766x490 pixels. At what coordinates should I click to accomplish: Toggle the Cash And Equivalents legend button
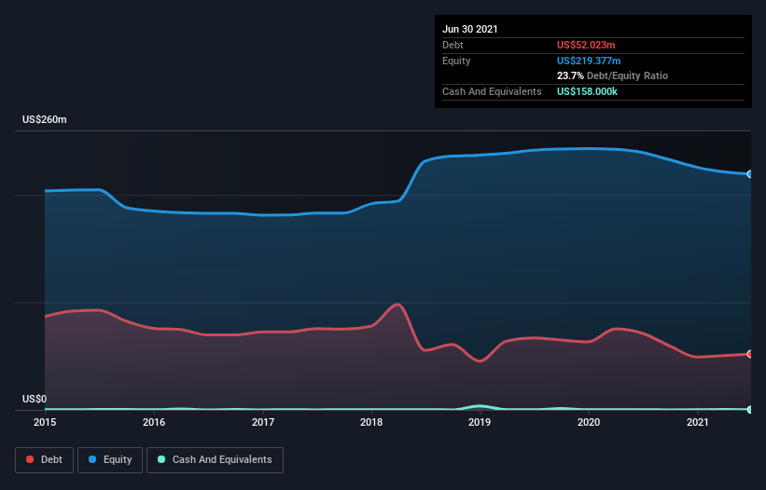(x=215, y=460)
